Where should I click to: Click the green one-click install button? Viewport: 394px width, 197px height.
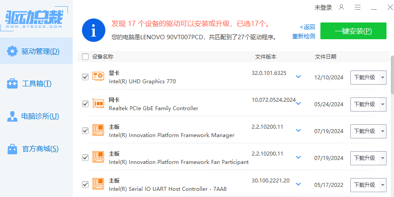(353, 31)
